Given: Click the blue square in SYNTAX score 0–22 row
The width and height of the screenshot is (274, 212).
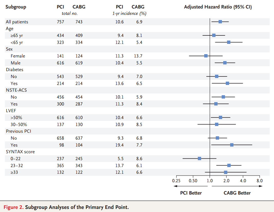Looking at the screenshot, I should pyautogui.click(x=199, y=158).
